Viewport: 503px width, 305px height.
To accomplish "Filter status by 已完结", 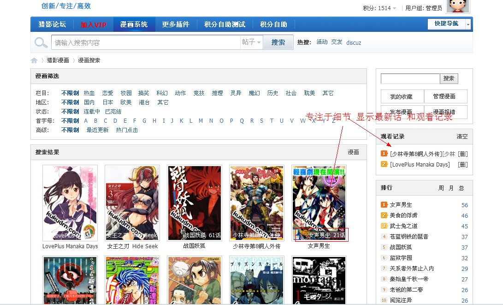I will [x=113, y=112].
